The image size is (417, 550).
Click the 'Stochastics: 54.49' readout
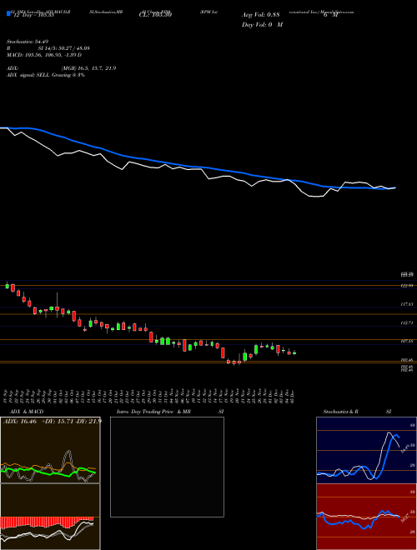(x=28, y=42)
